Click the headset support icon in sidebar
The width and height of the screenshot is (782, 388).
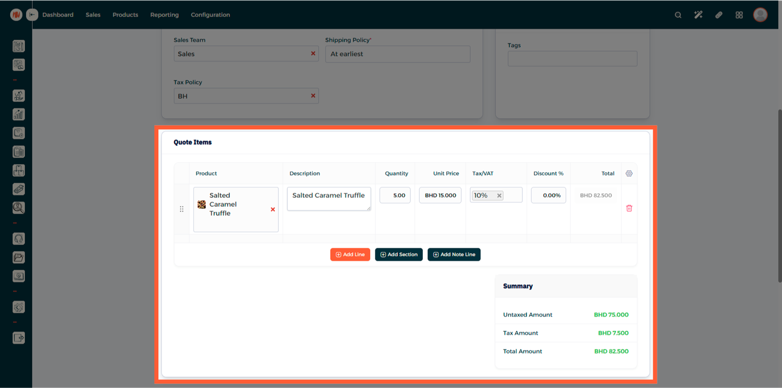(x=19, y=239)
